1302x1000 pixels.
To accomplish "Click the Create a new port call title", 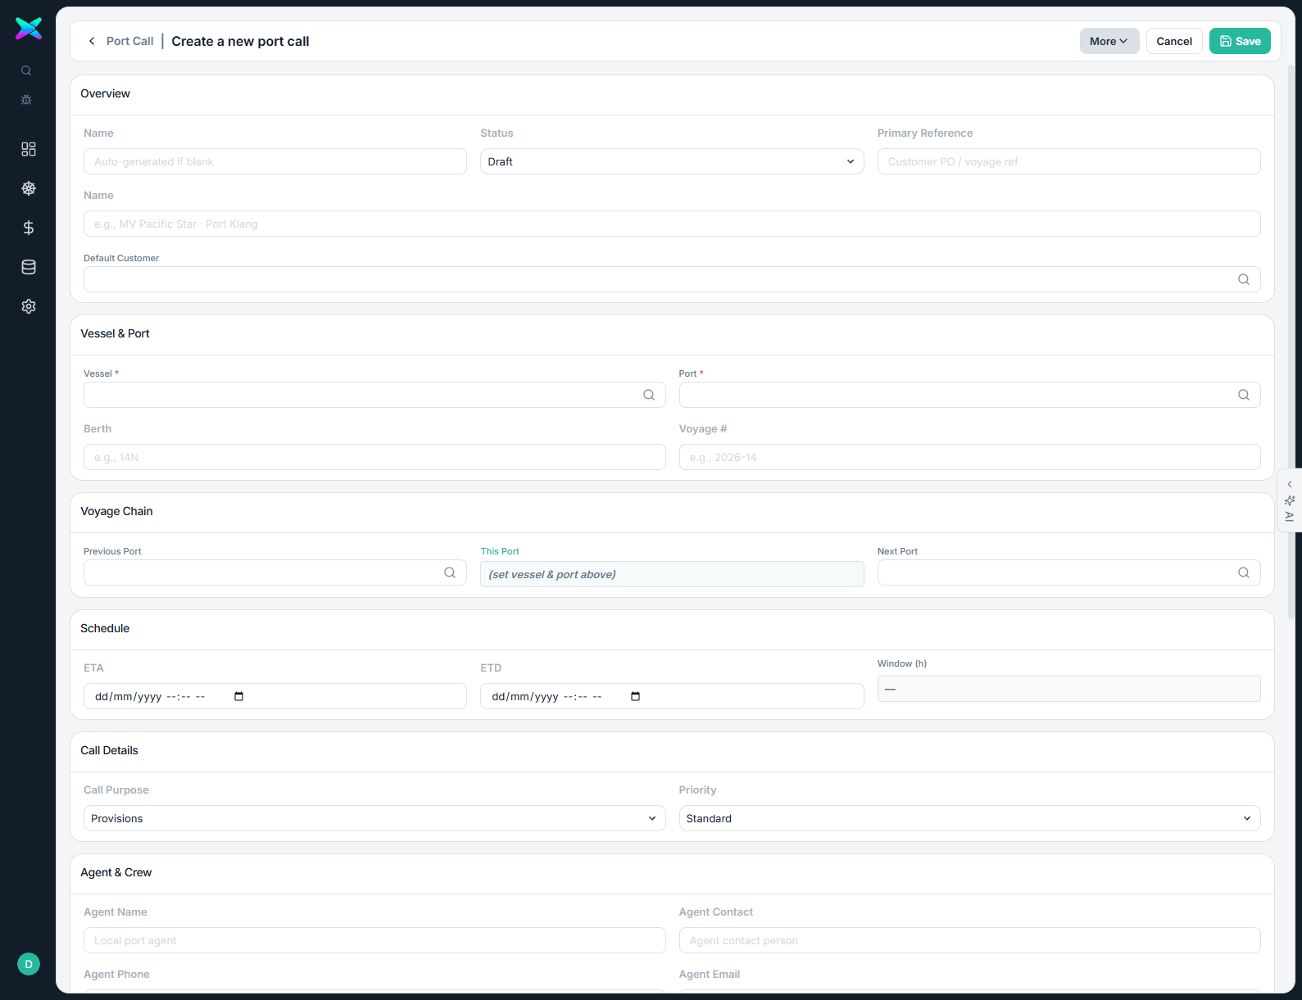I will [240, 41].
